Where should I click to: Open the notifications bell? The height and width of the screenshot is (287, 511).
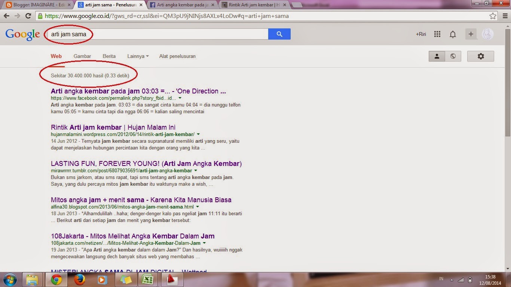tap(453, 34)
